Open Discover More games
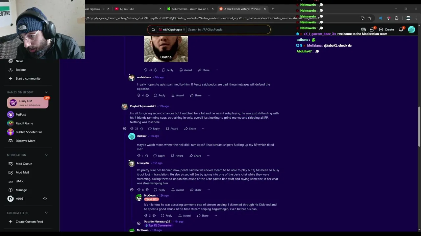Viewport: 421px width, 236px height. click(25, 141)
